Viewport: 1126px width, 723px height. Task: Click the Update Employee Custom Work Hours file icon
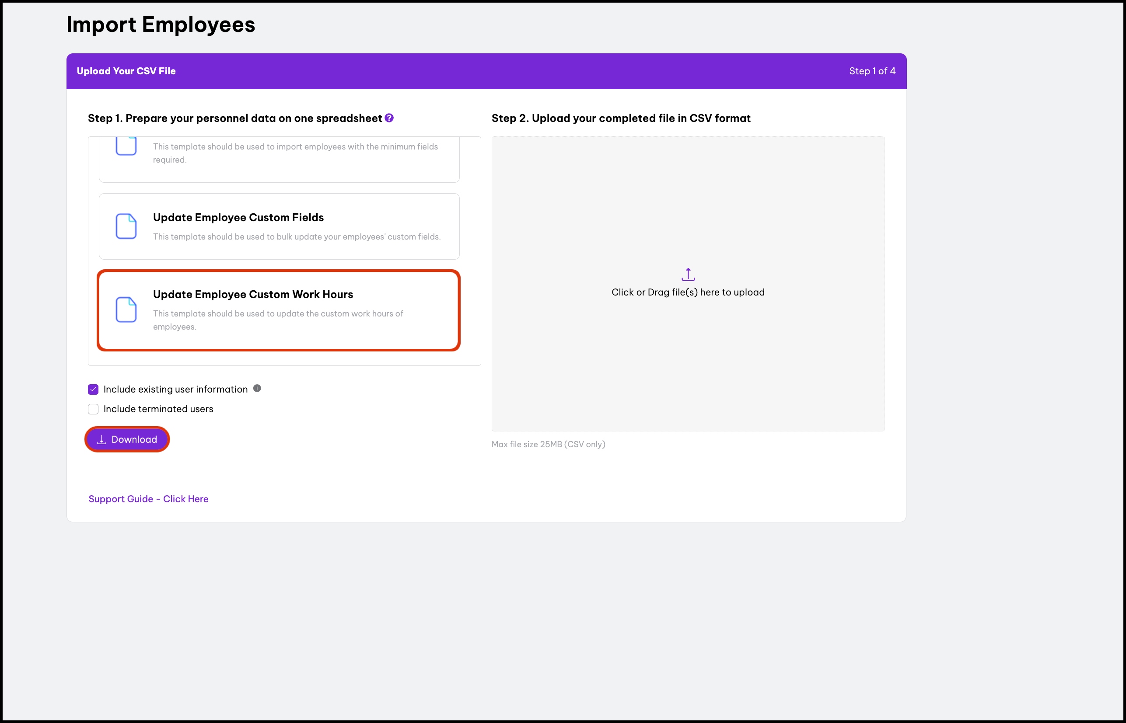pyautogui.click(x=126, y=310)
